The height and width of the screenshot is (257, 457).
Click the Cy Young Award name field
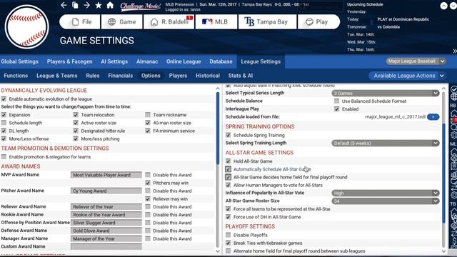pyautogui.click(x=106, y=191)
